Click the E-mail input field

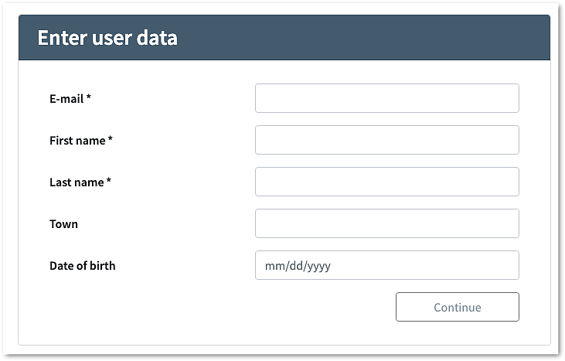click(x=386, y=98)
